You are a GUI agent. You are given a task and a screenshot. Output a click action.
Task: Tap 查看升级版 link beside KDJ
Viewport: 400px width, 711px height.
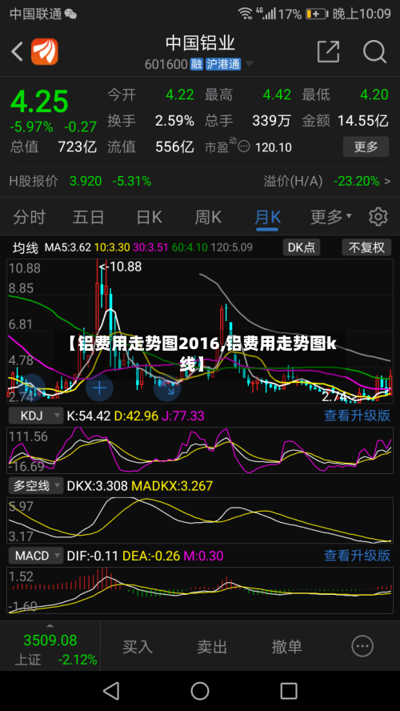[357, 416]
